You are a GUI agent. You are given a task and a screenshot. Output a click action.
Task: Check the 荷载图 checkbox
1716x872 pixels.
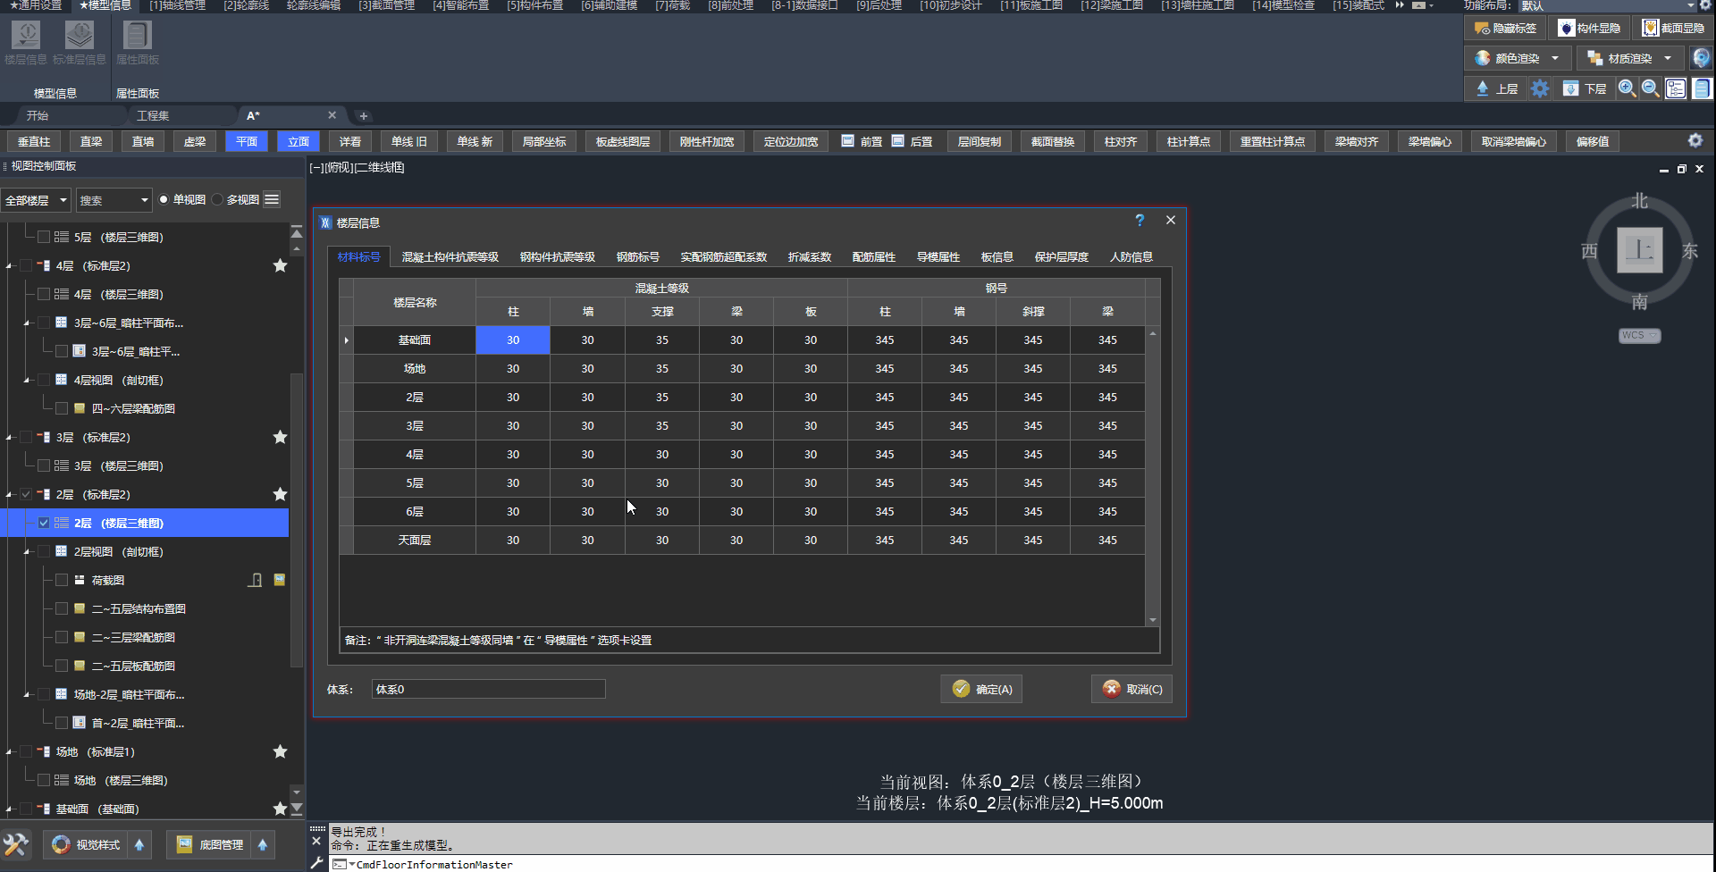click(62, 580)
